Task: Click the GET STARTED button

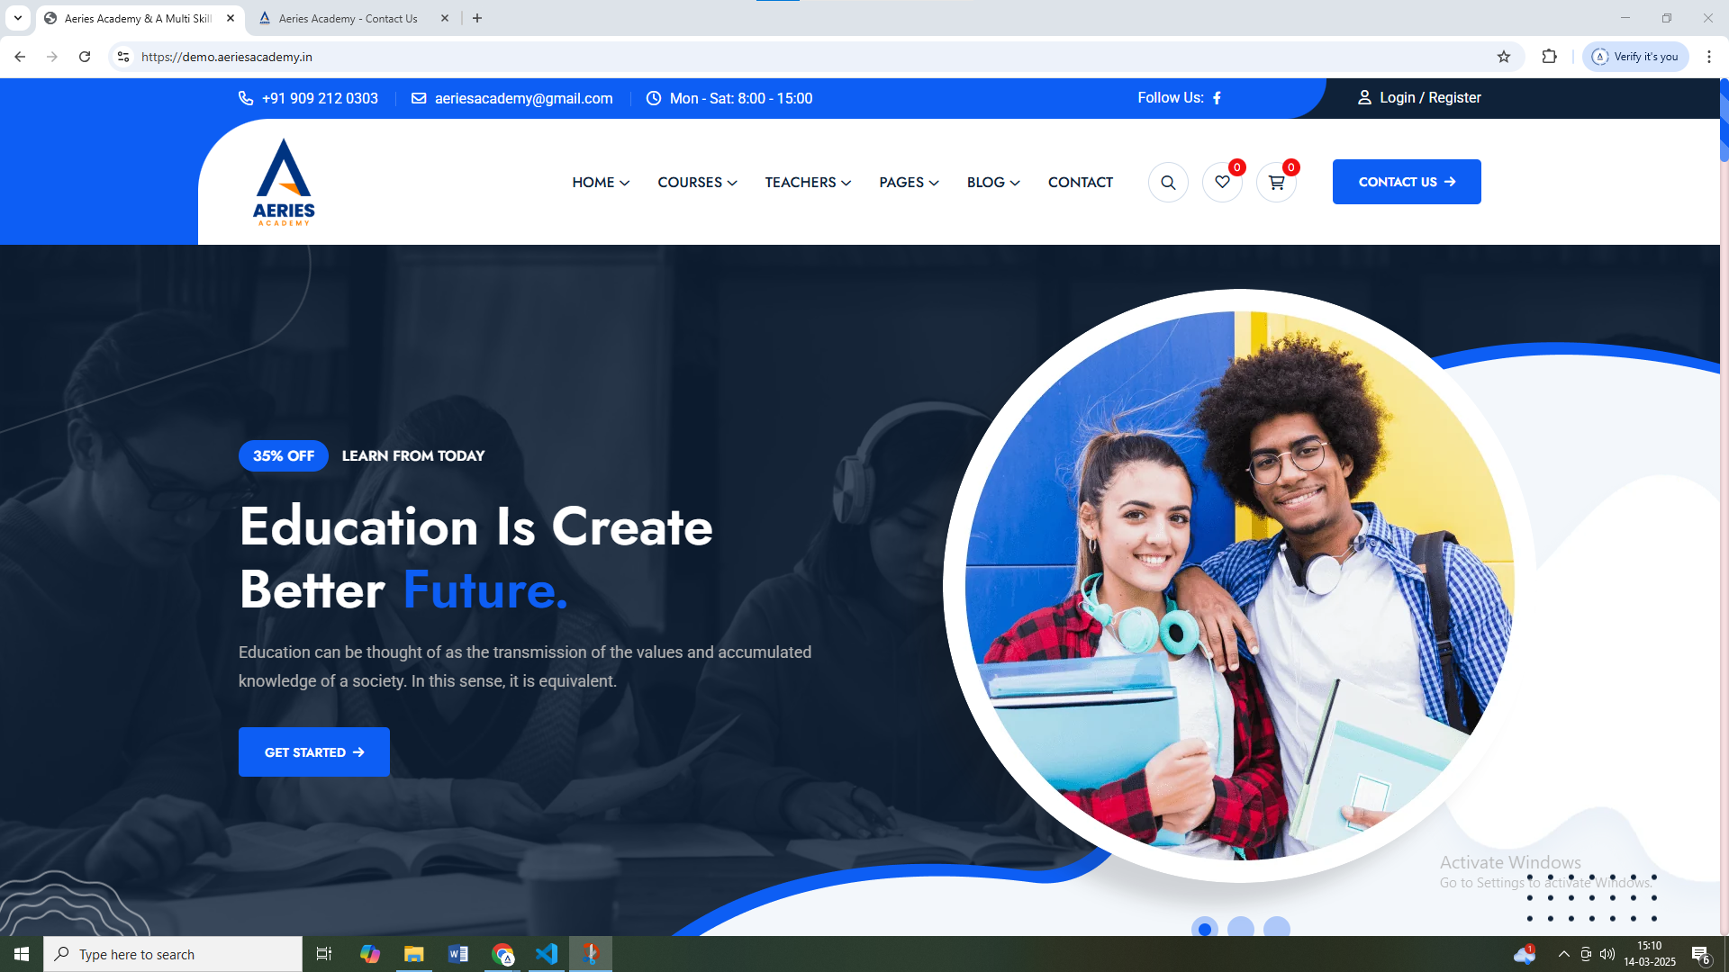Action: (314, 751)
